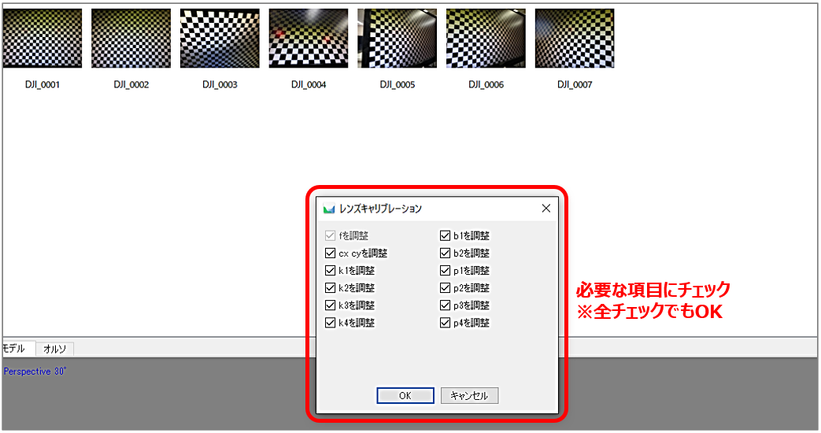The height and width of the screenshot is (433, 821).
Task: Close the レンズキャリブレーション dialog
Action: coord(546,209)
